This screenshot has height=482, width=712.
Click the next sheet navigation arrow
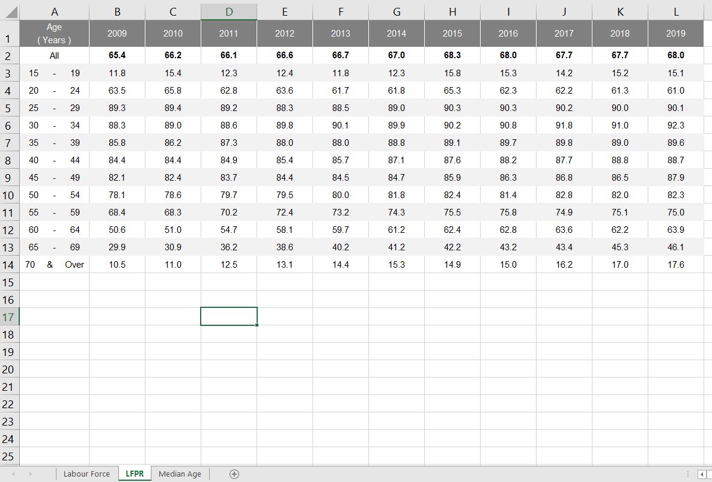coord(30,474)
